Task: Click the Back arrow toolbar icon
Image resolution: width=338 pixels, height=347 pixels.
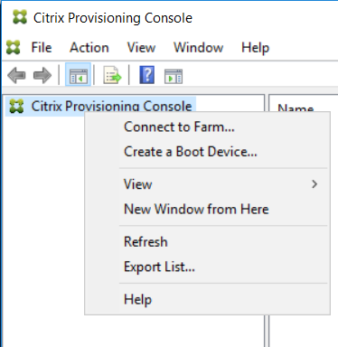Action: tap(16, 75)
